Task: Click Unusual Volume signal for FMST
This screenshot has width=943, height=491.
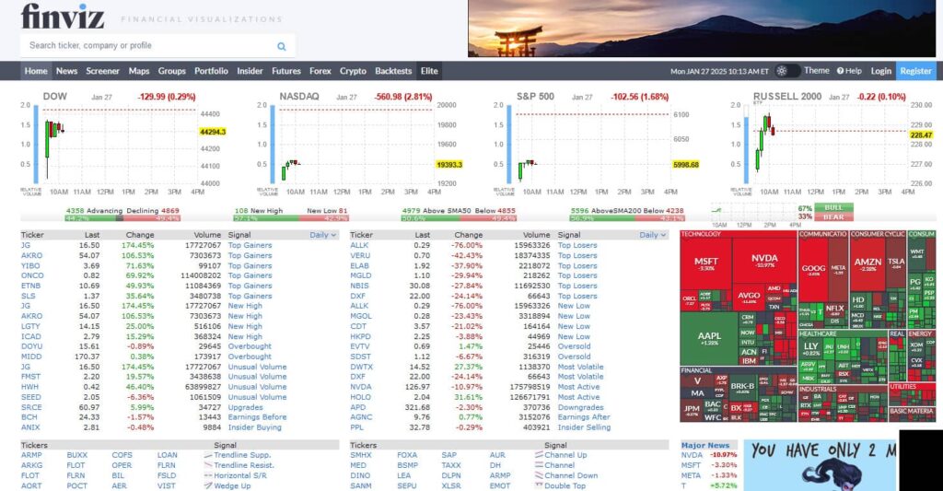Action: tap(257, 377)
